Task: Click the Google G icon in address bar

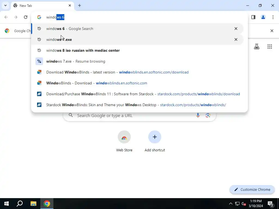Action: pyautogui.click(x=39, y=17)
